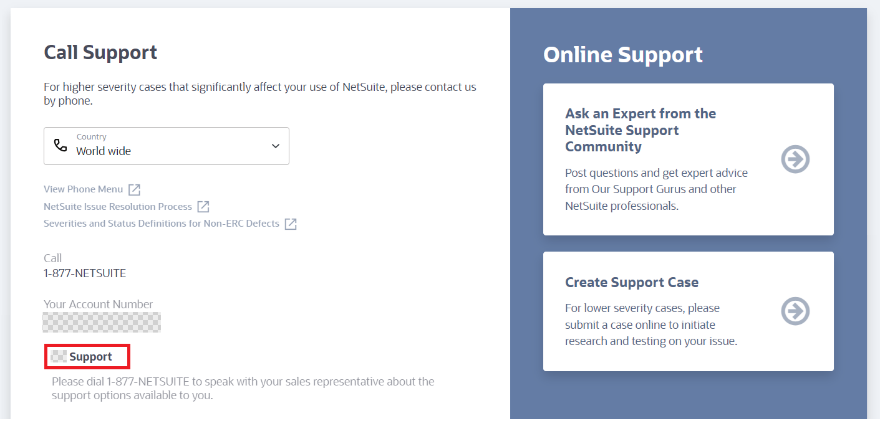Open Severities and Status Definitions for Non-ERC Defects

click(x=161, y=224)
